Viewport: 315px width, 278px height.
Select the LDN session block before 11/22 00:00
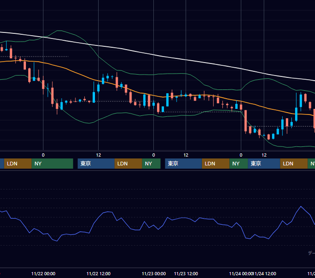click(x=18, y=164)
